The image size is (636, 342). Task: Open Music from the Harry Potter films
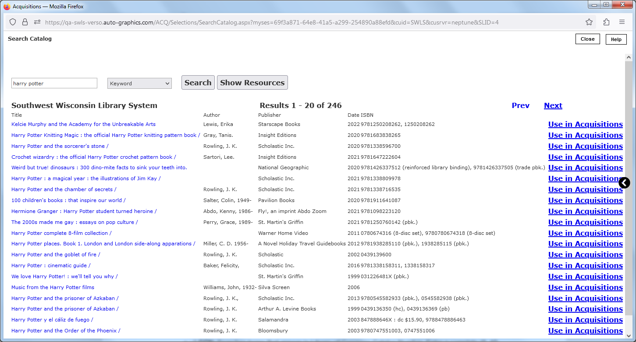pos(53,287)
